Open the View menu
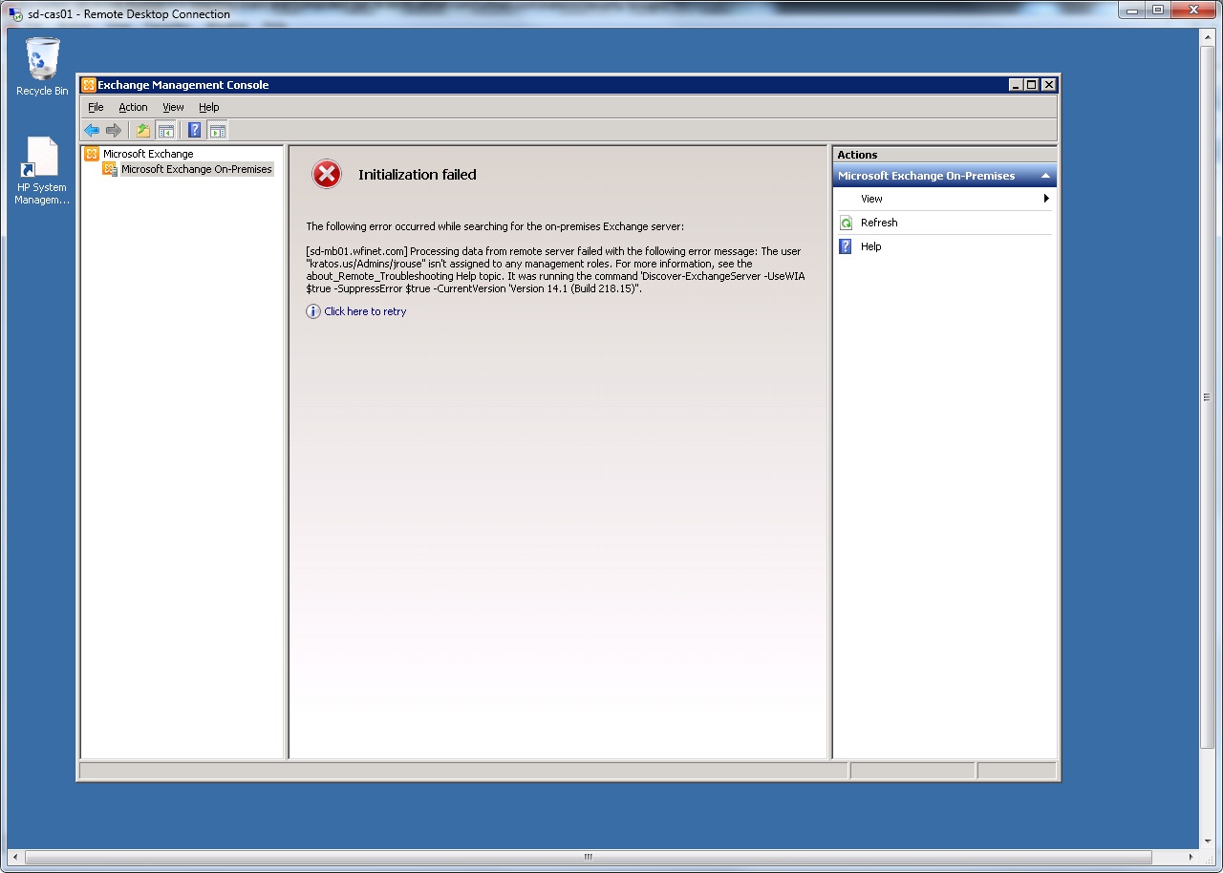 point(173,107)
